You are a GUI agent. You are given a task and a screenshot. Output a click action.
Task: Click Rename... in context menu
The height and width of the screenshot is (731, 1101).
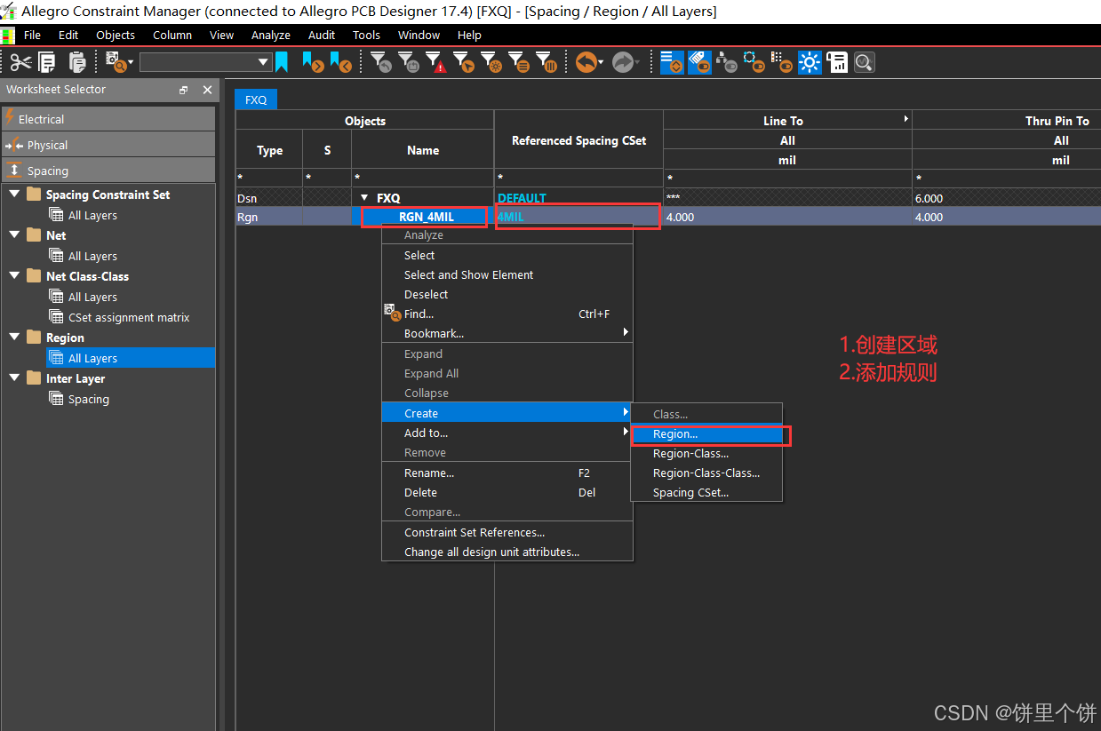(507, 473)
